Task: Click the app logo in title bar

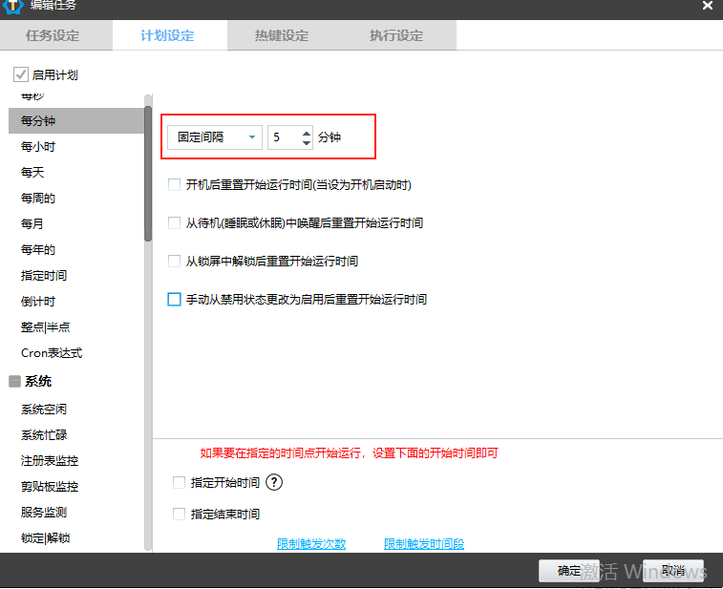Action: (13, 5)
